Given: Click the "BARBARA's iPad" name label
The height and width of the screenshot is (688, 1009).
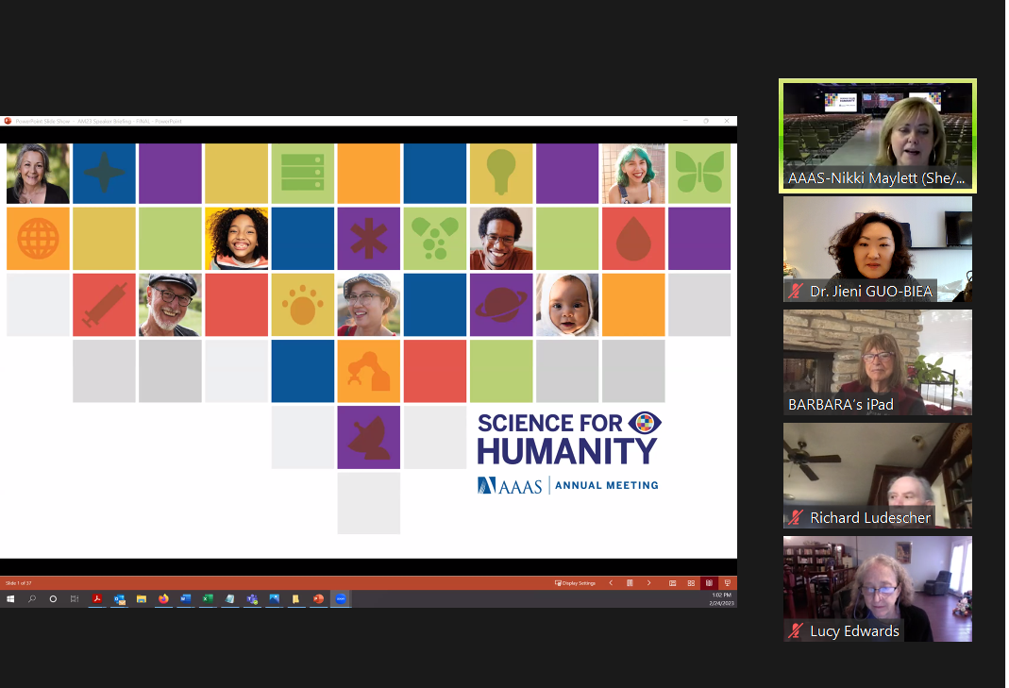Looking at the screenshot, I should coord(840,405).
